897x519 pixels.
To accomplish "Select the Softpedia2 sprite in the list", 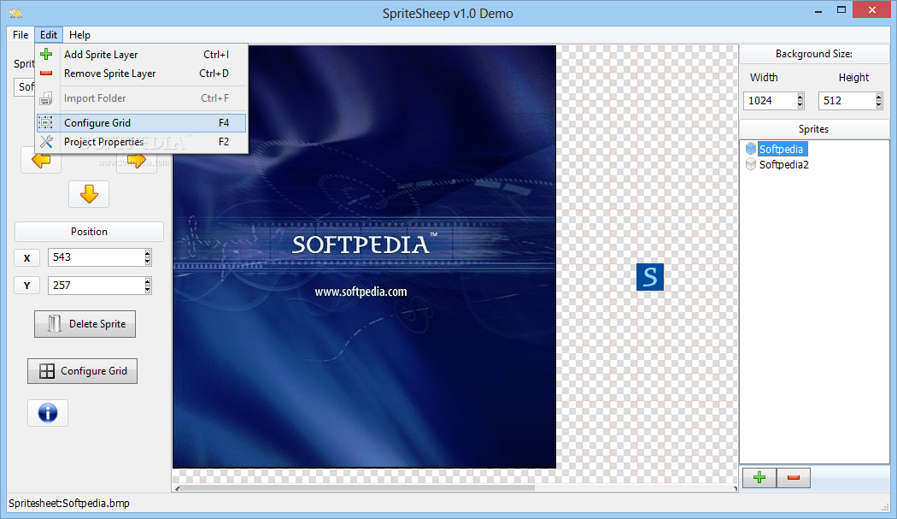I will tap(783, 164).
